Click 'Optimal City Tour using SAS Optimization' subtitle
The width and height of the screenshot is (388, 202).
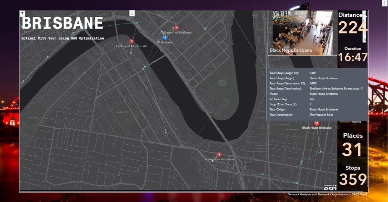point(63,38)
